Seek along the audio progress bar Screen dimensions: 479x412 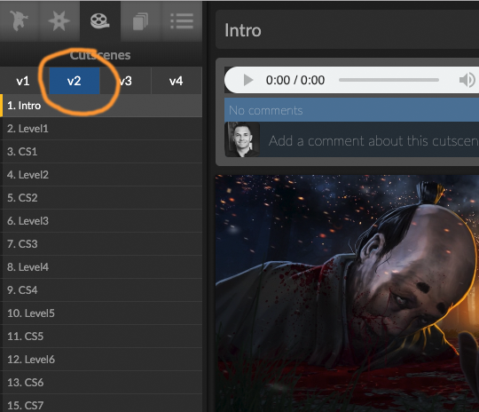pyautogui.click(x=389, y=80)
